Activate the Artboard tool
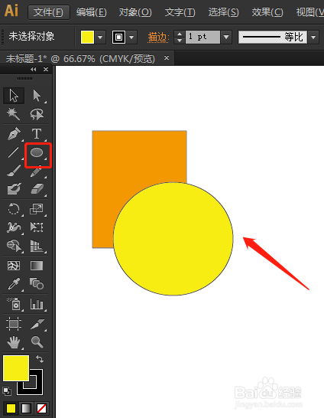Image resolution: width=324 pixels, height=418 pixels. coord(14,324)
